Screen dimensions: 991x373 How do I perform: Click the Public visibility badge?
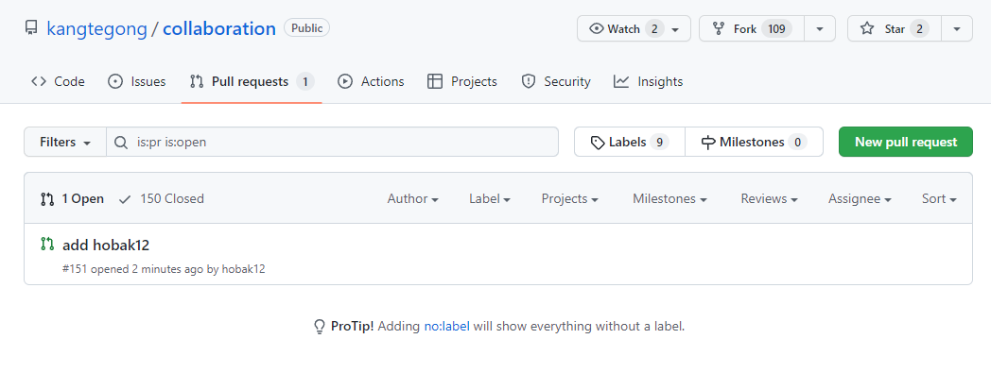coord(307,27)
